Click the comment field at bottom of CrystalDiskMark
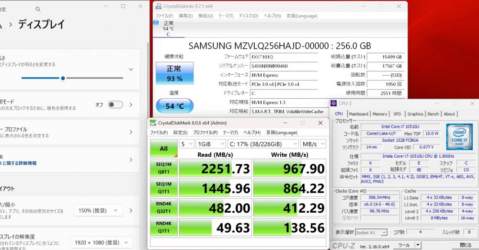Screen dimensions: 479x250 coord(238,242)
